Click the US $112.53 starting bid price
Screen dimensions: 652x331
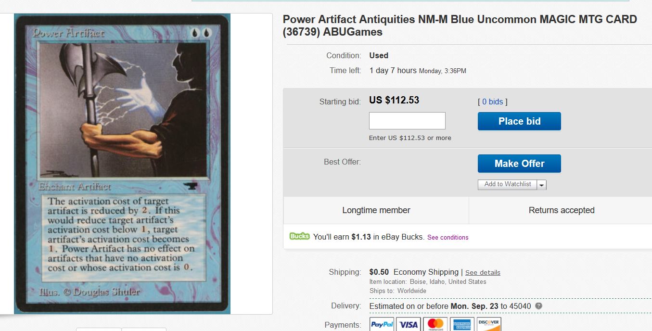tap(394, 100)
